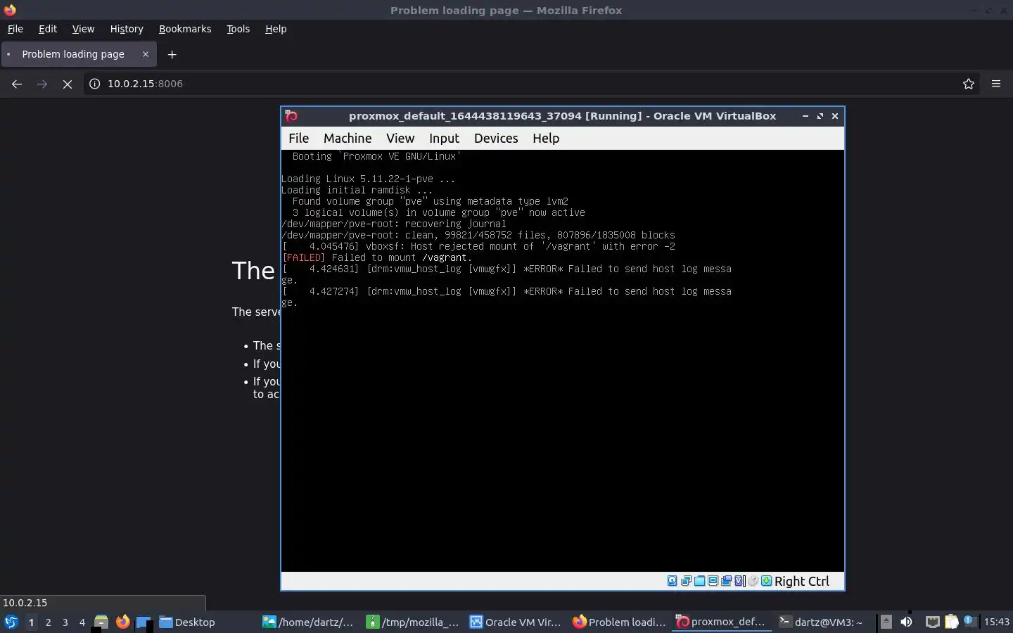The width and height of the screenshot is (1013, 633).
Task: Switch to workspace 2
Action: pos(48,622)
